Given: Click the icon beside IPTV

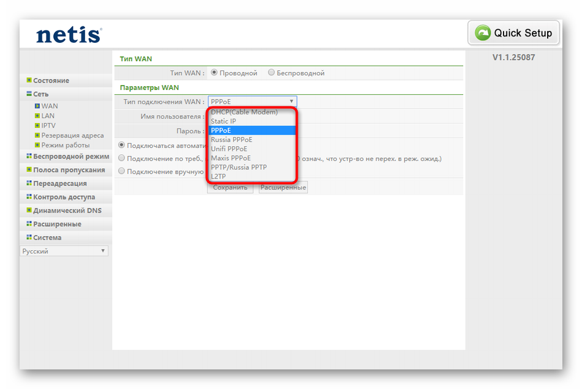Looking at the screenshot, I should click(37, 125).
